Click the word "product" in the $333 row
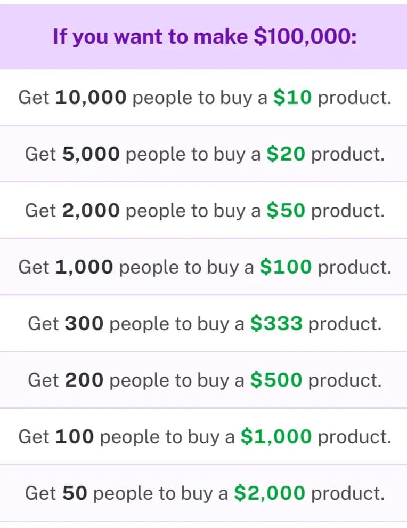407x528 pixels. tap(345, 324)
